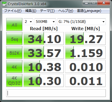112x102 pixels.
Task: Open the G: drive selection dropdown
Action: coord(82,22)
